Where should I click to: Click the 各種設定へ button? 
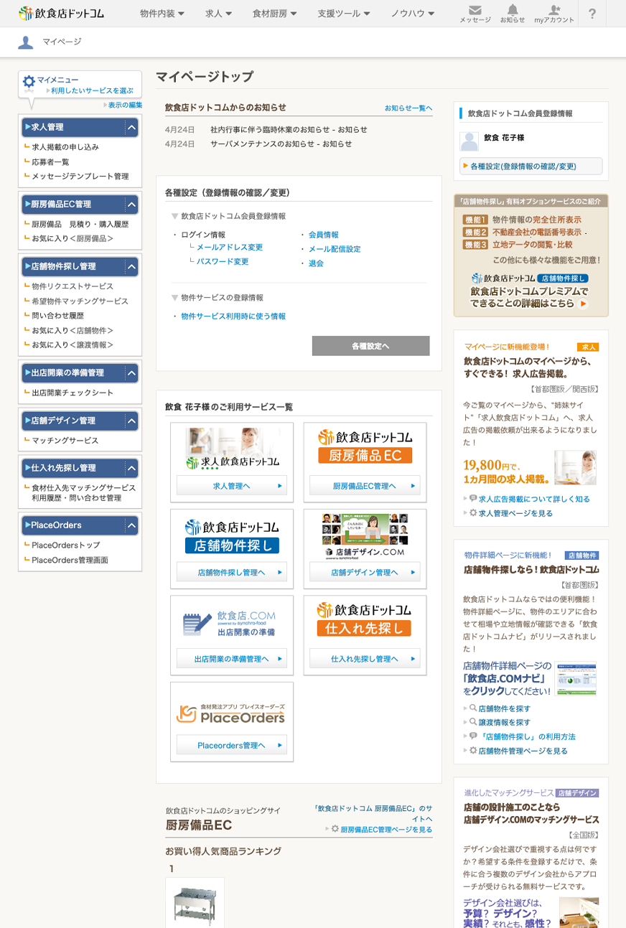tap(370, 346)
